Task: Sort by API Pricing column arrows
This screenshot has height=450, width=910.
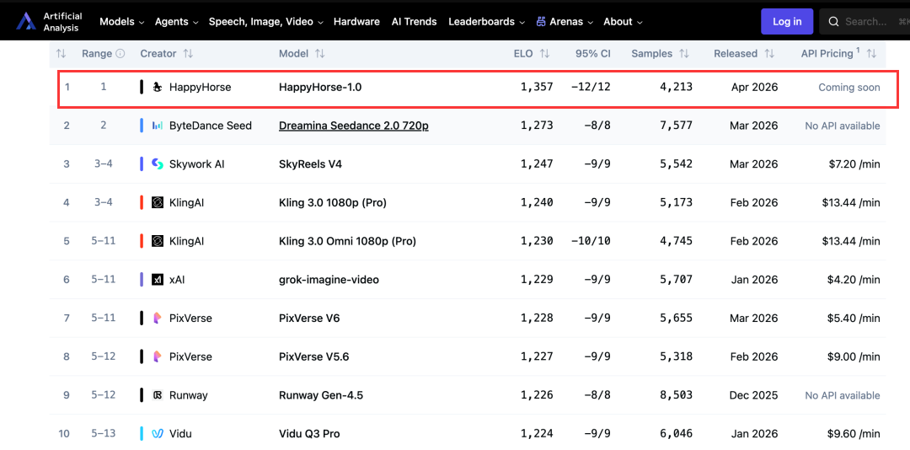Action: tap(871, 54)
